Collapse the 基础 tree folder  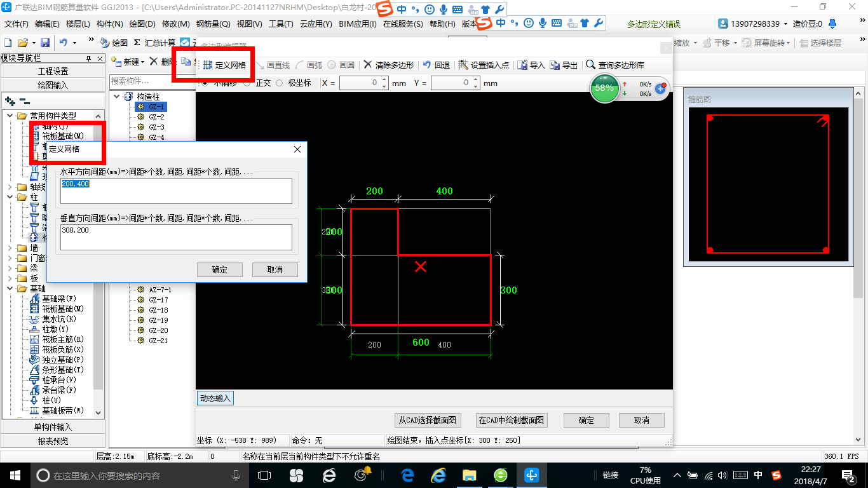(11, 288)
